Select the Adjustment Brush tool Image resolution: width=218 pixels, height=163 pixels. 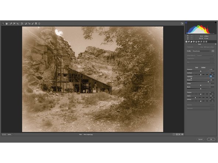click(x=33, y=23)
